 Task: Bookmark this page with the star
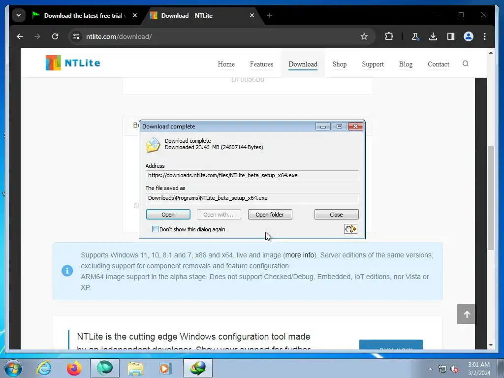(x=364, y=36)
